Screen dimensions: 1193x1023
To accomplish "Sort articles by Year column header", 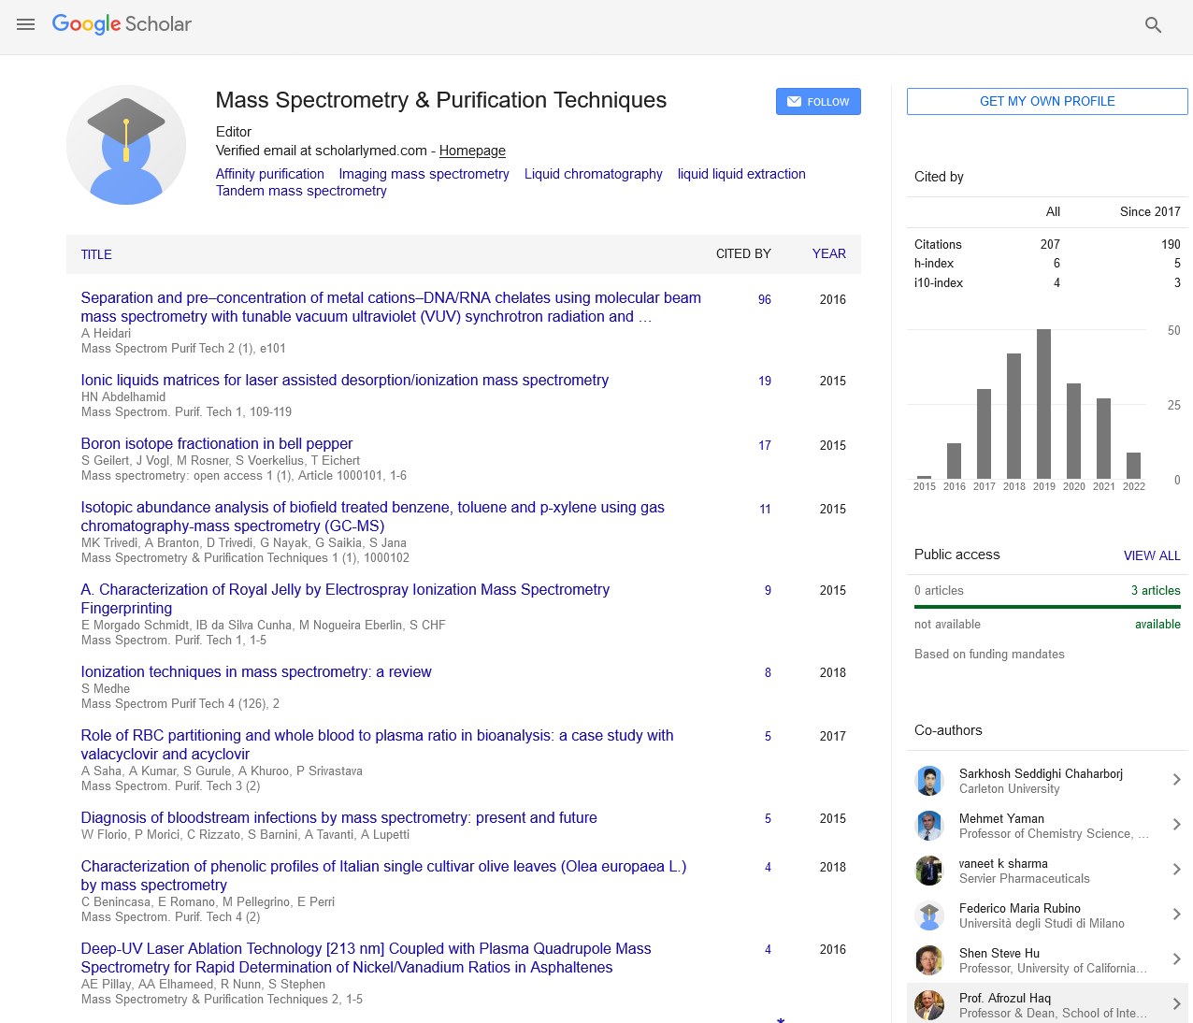I will [x=828, y=253].
